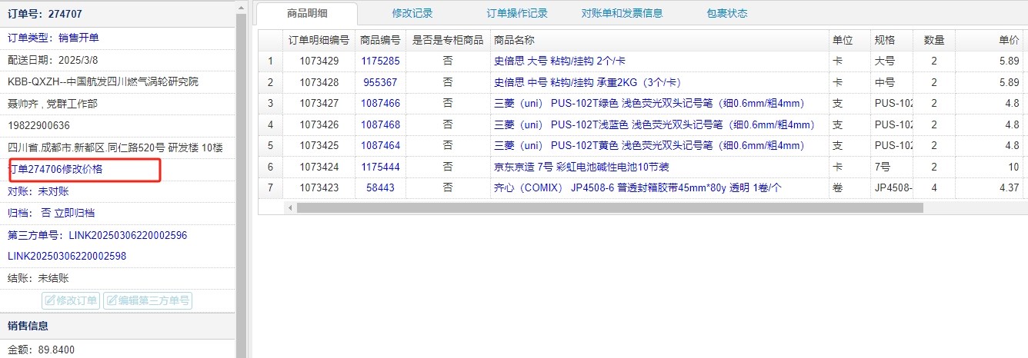Click the 商品名称 column header
Image resolution: width=1028 pixels, height=358 pixels.
tap(658, 40)
